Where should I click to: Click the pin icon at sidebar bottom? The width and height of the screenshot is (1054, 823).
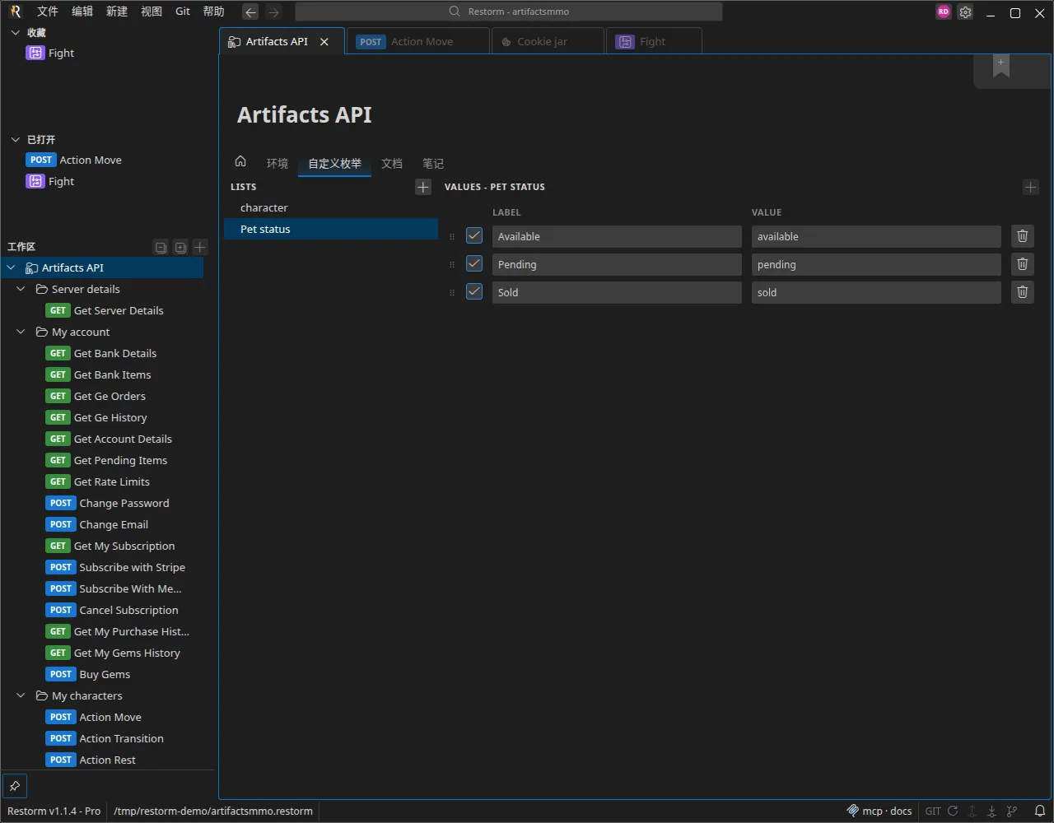pyautogui.click(x=15, y=785)
